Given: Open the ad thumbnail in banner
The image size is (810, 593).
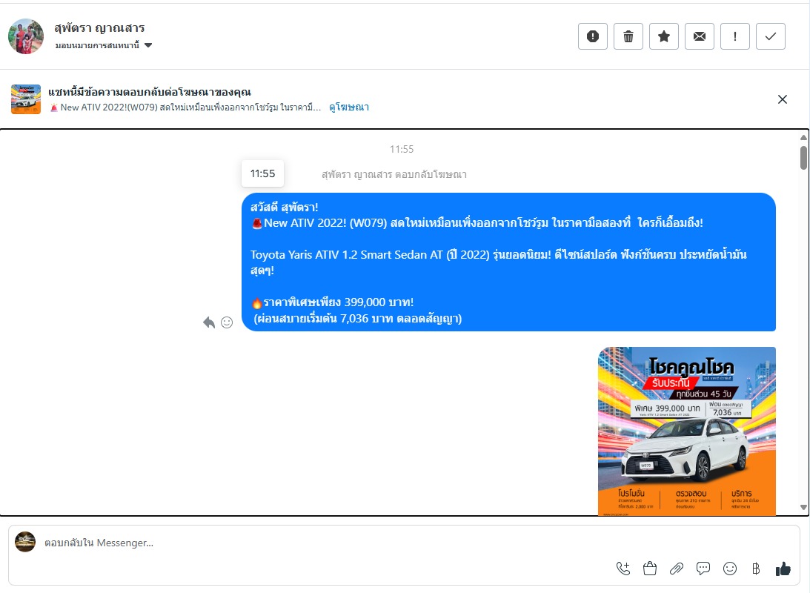Looking at the screenshot, I should tap(26, 99).
